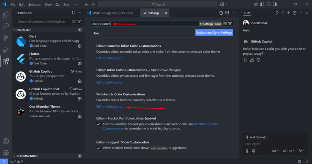Open Manage gear for Flutter extension
This screenshot has width=312, height=164.
80,64
